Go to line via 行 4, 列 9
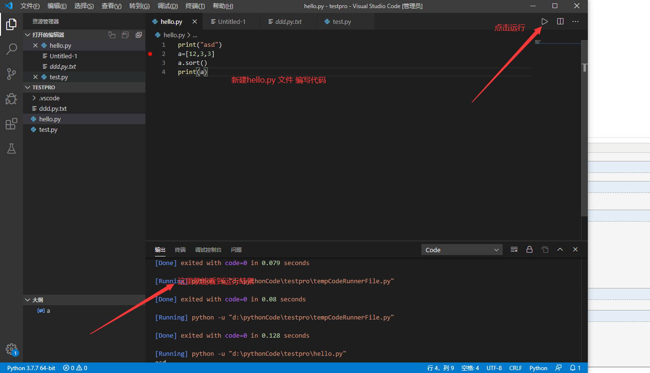Image resolution: width=650 pixels, height=373 pixels. pyautogui.click(x=441, y=368)
